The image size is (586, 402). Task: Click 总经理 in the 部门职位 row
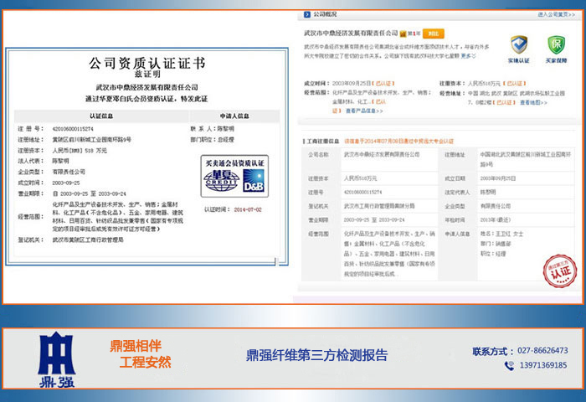click(225, 140)
